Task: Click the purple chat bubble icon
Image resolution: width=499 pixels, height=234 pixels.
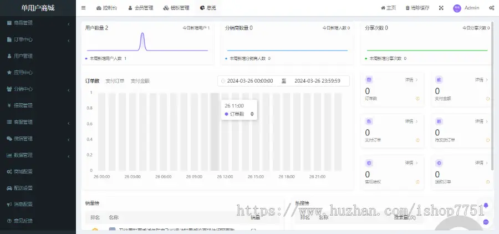Action: click(486, 222)
